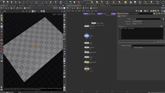This screenshot has width=165, height=93.
Task: Open the Labs menu in network editor
Action: 92,11
